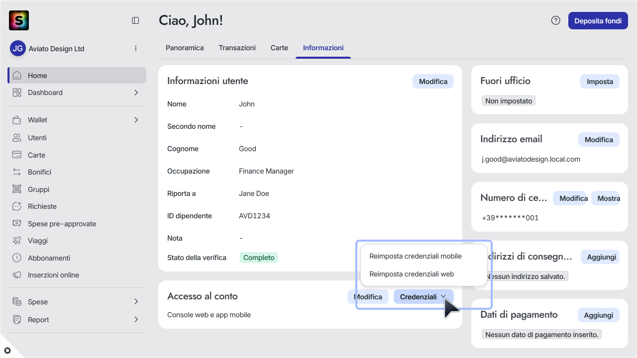Click the Inserzioni online megaphone icon
This screenshot has height=358, width=637.
click(17, 275)
